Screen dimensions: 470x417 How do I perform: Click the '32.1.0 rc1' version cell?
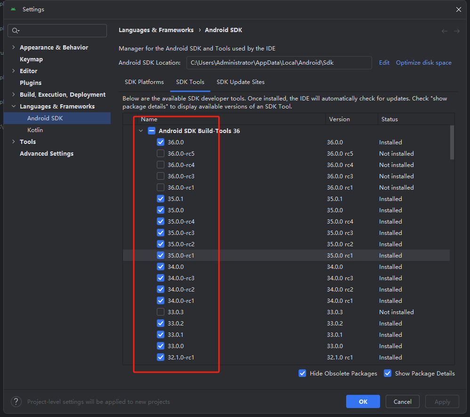[340, 358]
